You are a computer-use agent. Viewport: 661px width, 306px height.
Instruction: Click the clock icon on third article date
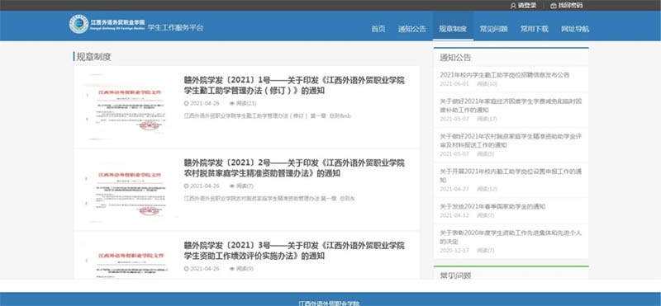click(187, 269)
